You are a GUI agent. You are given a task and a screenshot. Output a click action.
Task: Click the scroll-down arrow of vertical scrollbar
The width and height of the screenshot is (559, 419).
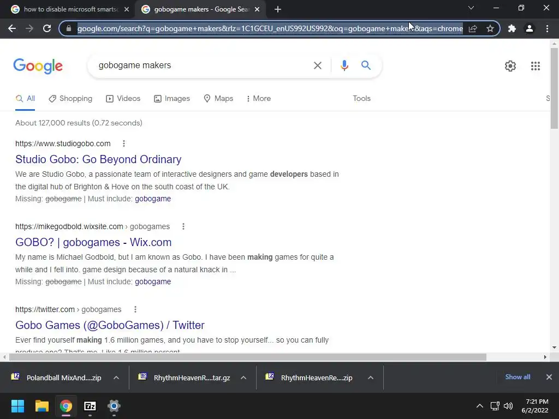[554, 348]
